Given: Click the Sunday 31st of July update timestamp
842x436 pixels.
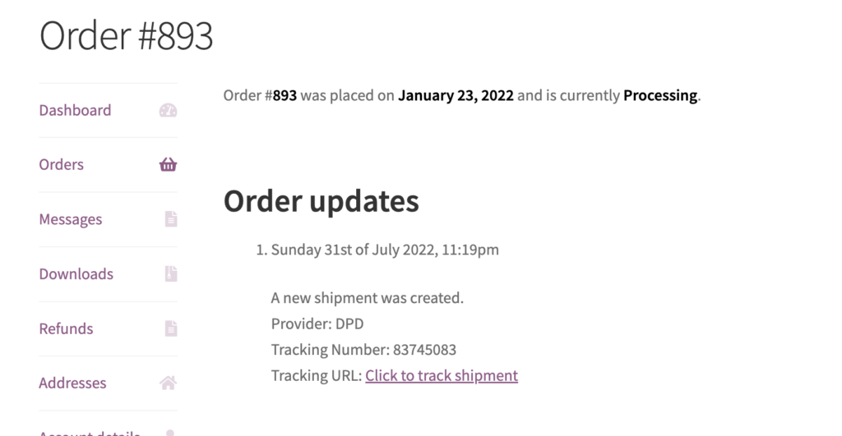Looking at the screenshot, I should 385,250.
